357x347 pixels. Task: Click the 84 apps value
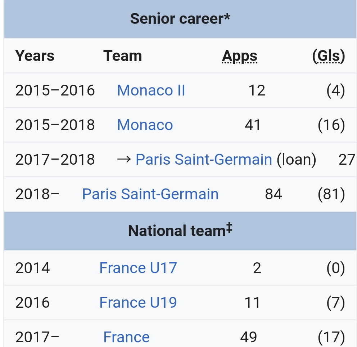(x=274, y=194)
